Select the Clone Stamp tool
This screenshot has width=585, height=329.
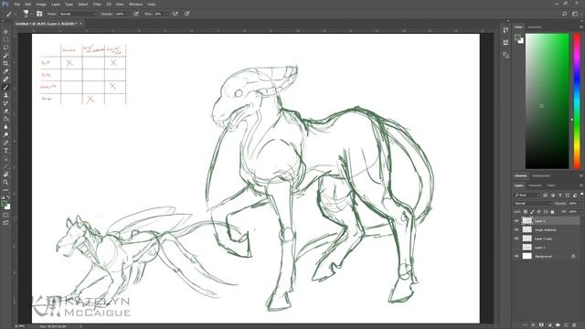(5, 95)
